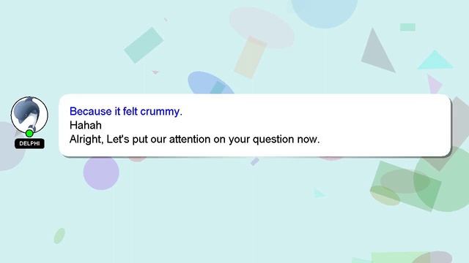
Task: Click the black DELPHI name label
Action: point(29,143)
